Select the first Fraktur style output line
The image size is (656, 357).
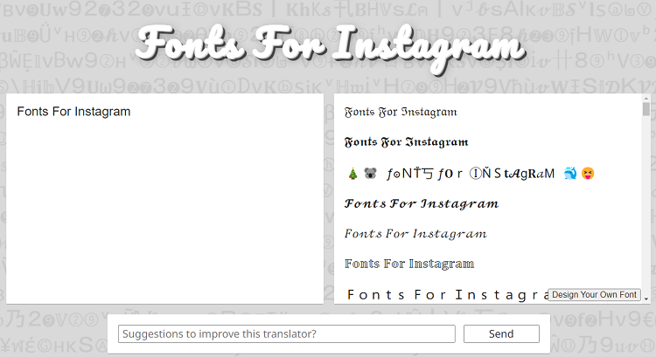click(x=401, y=112)
